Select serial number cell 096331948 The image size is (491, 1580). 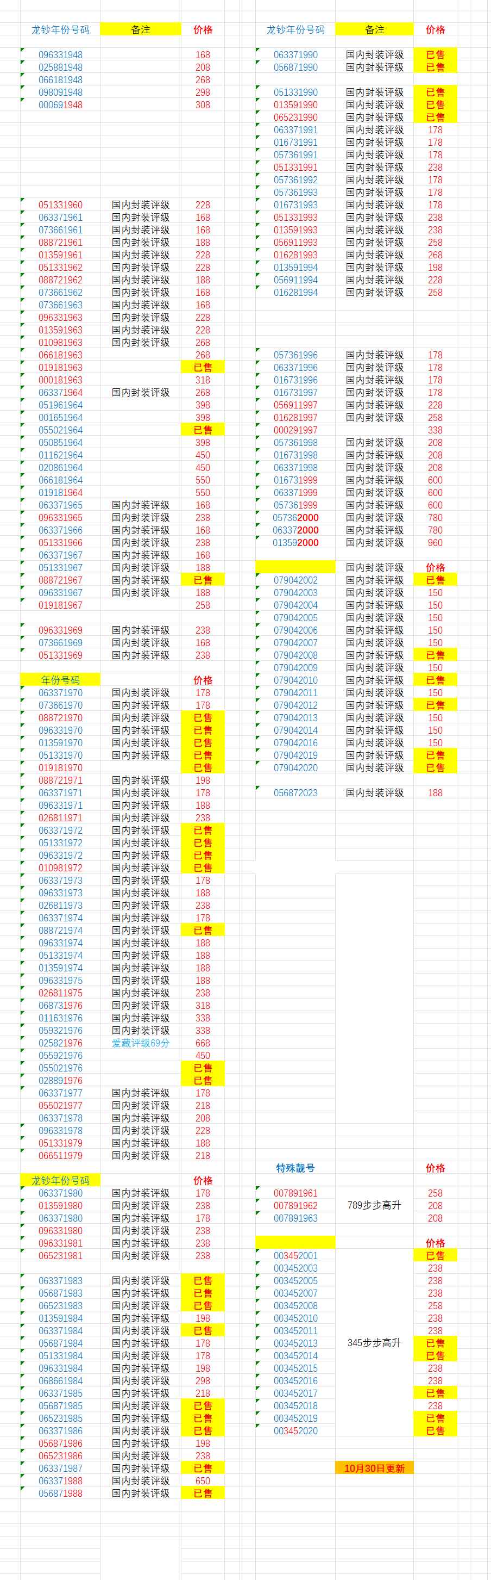coord(60,55)
